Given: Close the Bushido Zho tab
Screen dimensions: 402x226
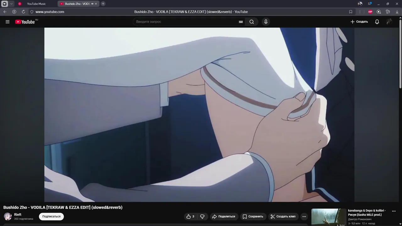Looking at the screenshot, I should (96, 4).
